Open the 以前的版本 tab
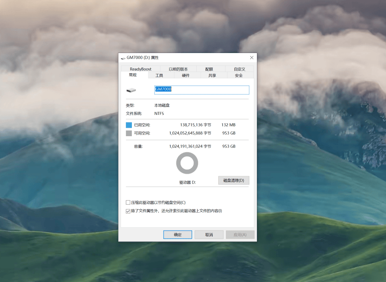The image size is (386, 282). pos(178,69)
